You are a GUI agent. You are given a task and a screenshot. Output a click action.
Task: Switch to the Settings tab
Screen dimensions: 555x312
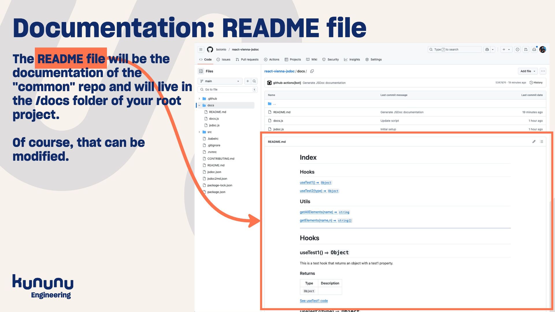(373, 60)
